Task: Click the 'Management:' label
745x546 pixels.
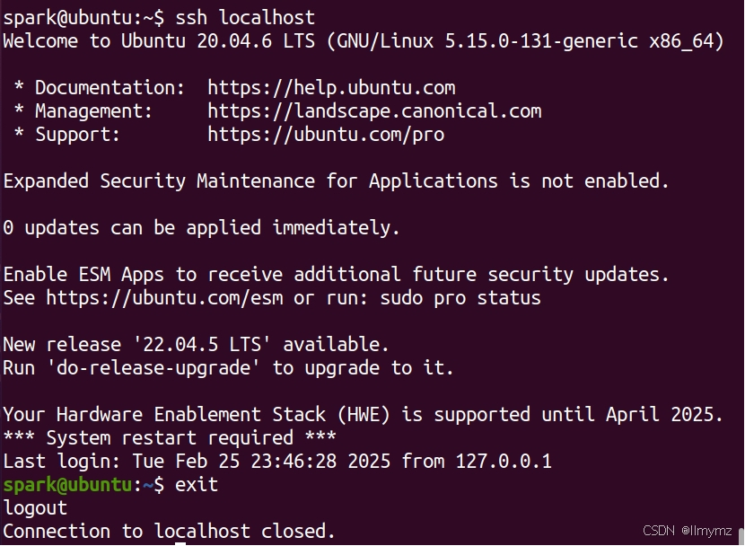Action: [93, 111]
